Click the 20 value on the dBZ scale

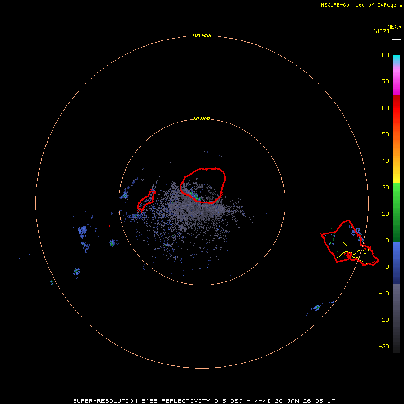pyautogui.click(x=386, y=214)
